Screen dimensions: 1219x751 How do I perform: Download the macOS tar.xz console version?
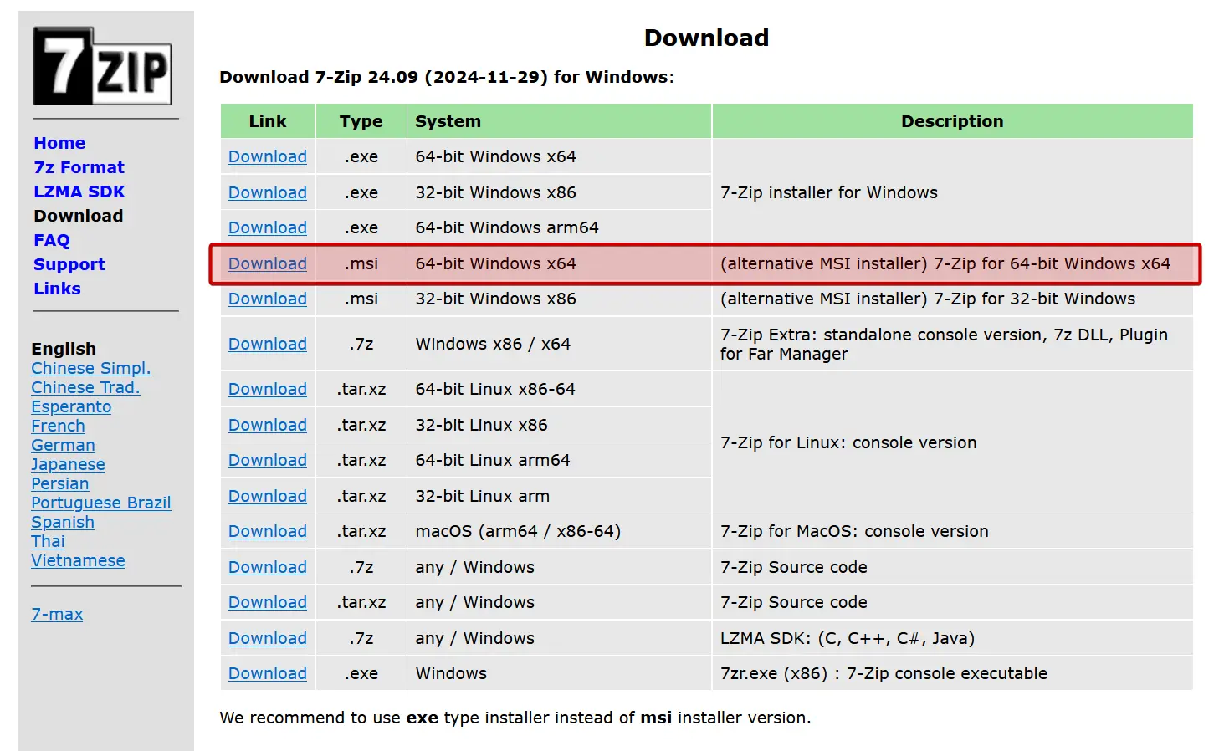click(x=268, y=531)
